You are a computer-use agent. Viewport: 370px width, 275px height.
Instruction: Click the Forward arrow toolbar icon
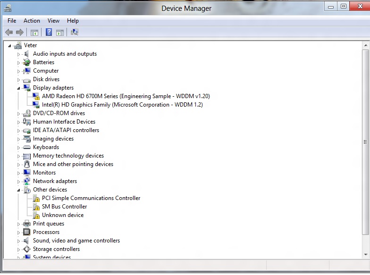[20, 32]
